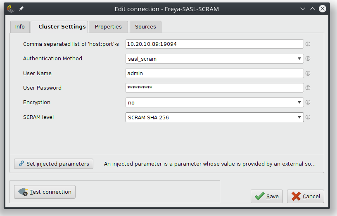Click the User Name input field
The height and width of the screenshot is (216, 337).
214,74
